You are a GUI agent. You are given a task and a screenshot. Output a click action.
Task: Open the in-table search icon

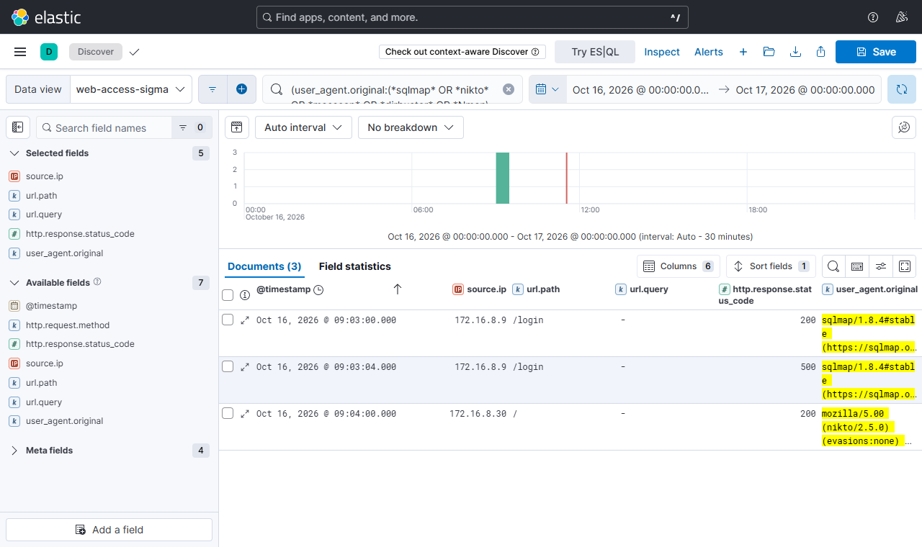(x=833, y=266)
